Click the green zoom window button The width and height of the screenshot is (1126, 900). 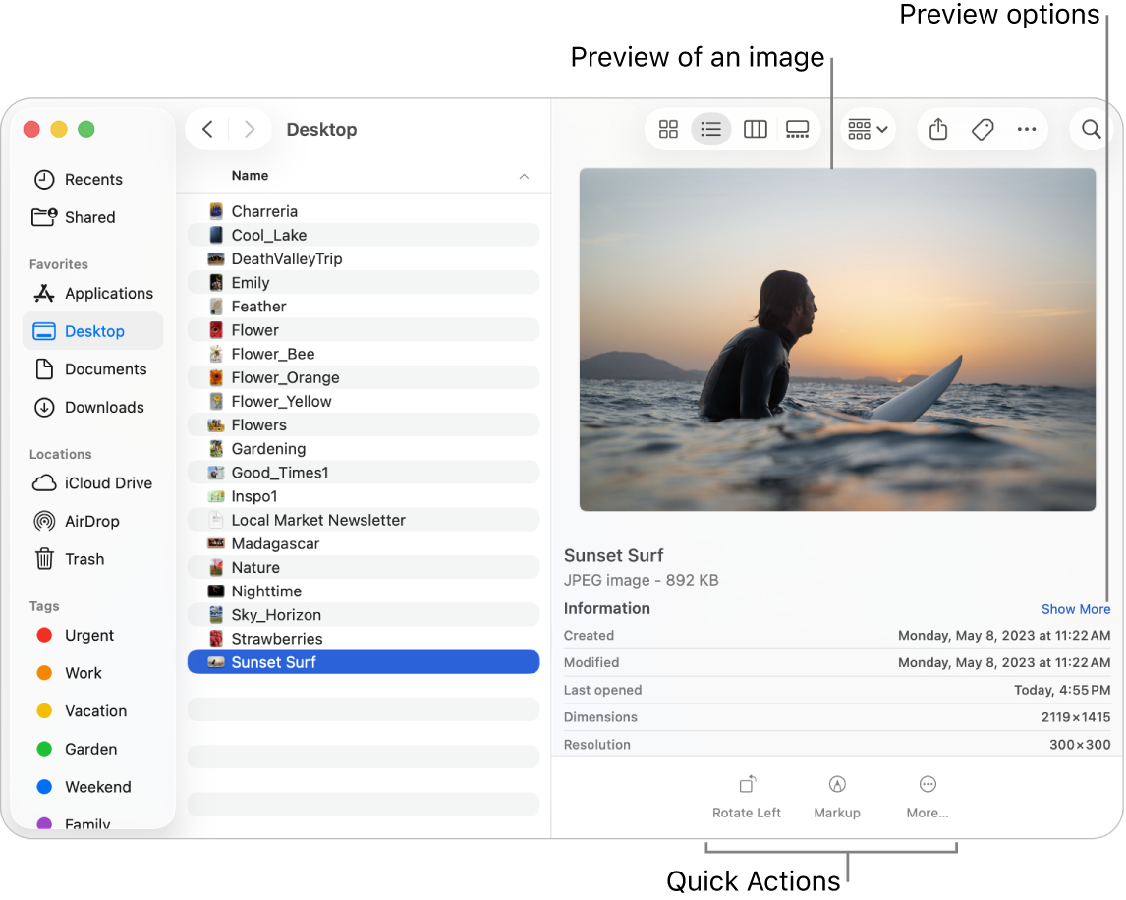coord(86,130)
